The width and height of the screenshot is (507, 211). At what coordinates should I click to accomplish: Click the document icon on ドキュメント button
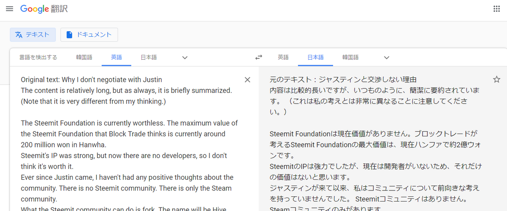click(69, 35)
